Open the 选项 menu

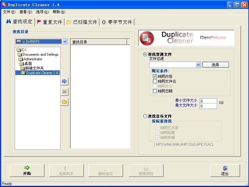(x=42, y=12)
